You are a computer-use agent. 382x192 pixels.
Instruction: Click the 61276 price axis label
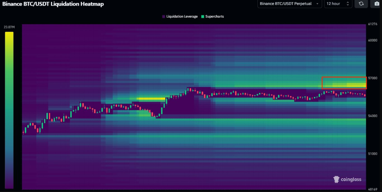pyautogui.click(x=373, y=24)
